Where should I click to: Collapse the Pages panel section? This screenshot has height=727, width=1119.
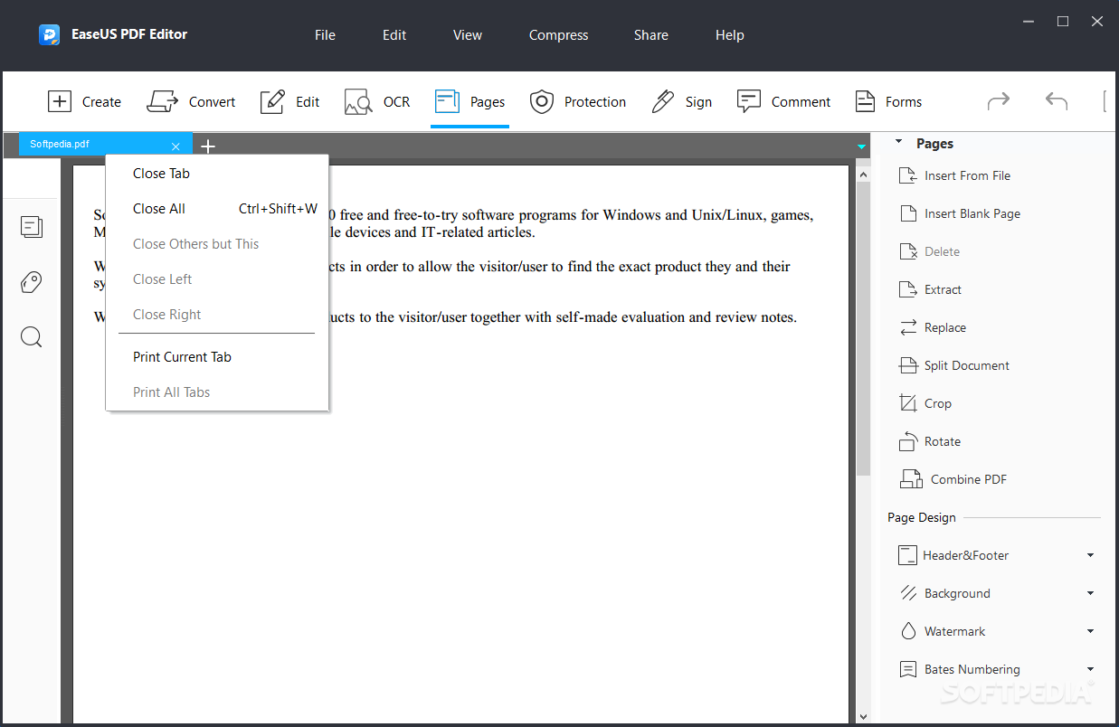tap(899, 142)
